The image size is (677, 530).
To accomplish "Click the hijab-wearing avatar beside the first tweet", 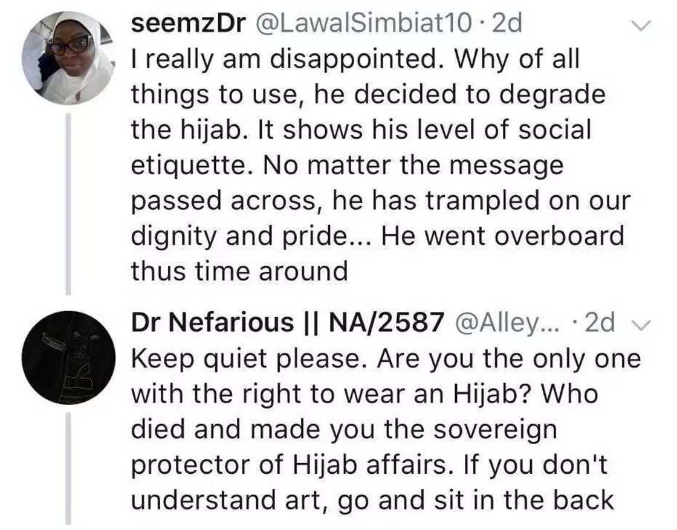I will (x=68, y=54).
